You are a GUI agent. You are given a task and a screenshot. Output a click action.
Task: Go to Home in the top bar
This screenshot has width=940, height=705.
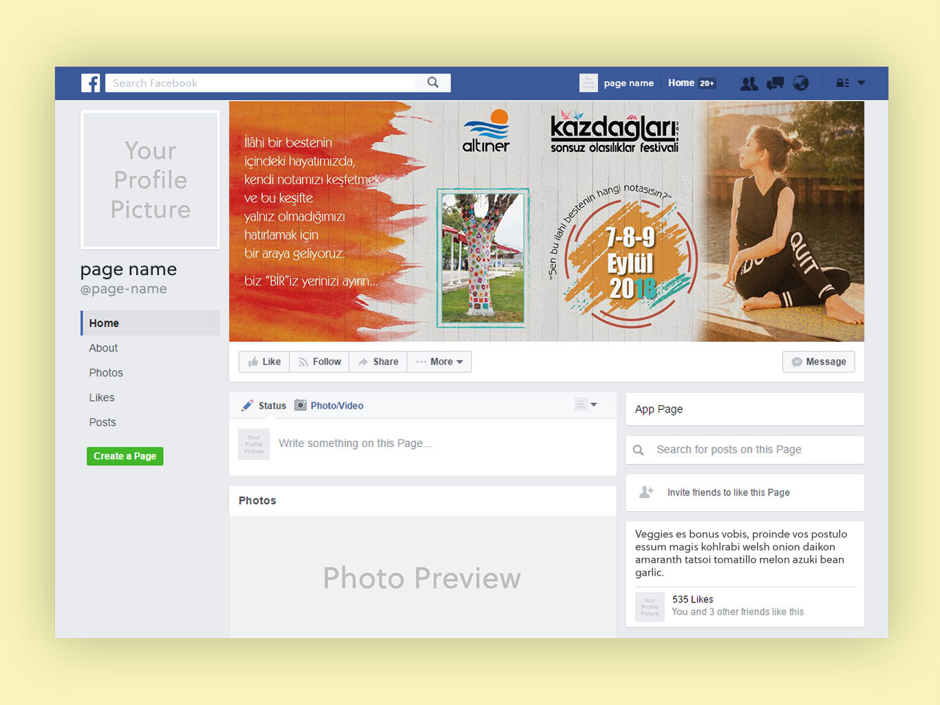tap(681, 83)
